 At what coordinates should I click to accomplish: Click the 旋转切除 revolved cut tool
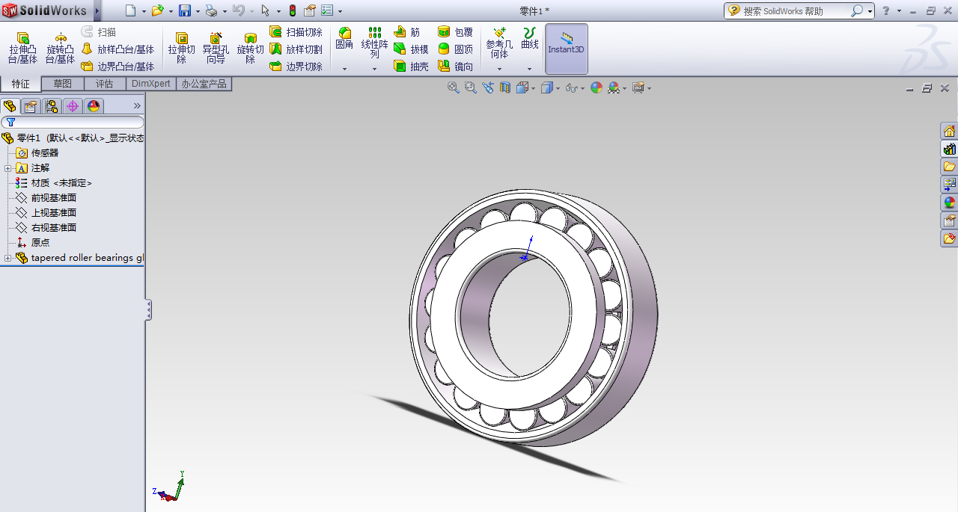250,48
